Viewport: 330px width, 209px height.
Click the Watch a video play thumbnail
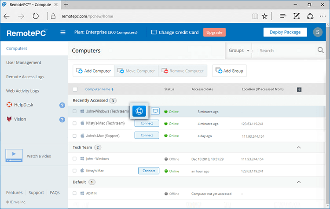[x=14, y=155]
